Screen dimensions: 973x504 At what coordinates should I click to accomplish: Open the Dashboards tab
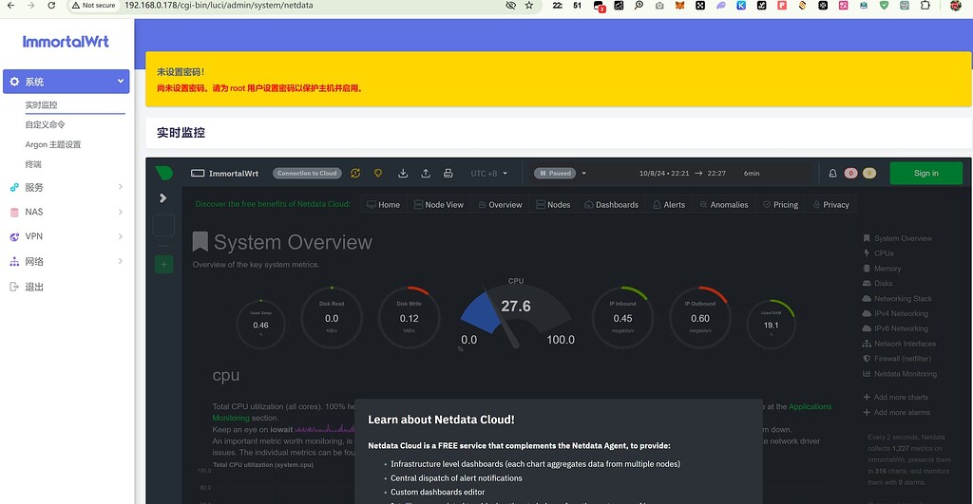[611, 205]
